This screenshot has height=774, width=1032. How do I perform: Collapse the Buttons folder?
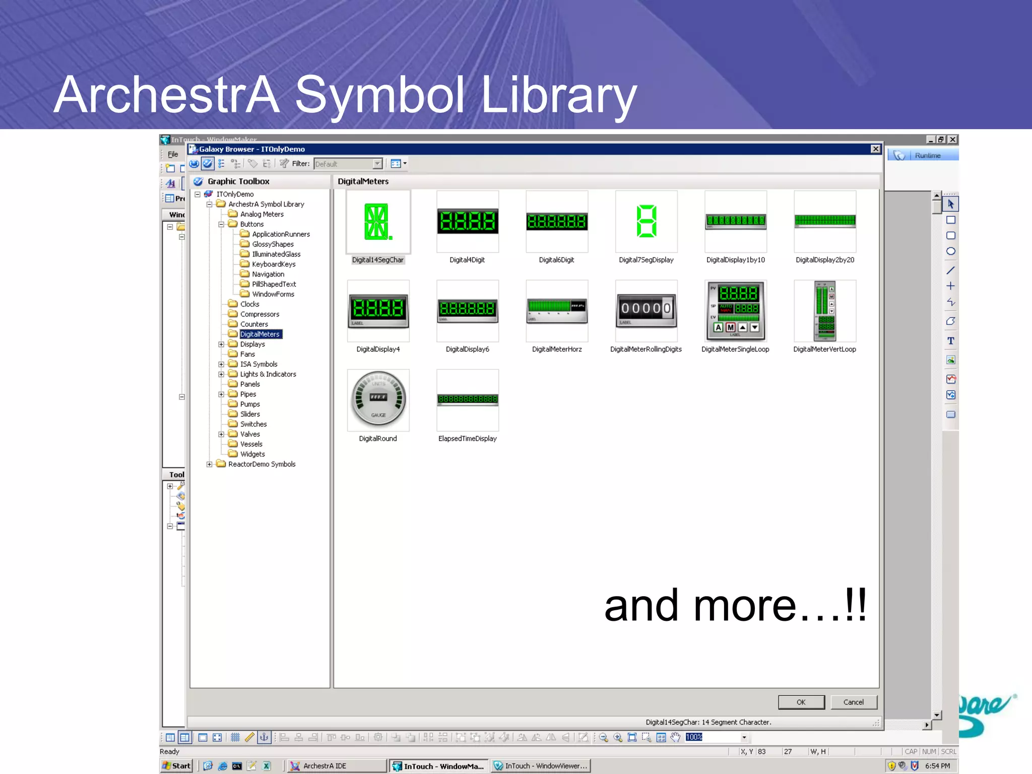coord(221,224)
